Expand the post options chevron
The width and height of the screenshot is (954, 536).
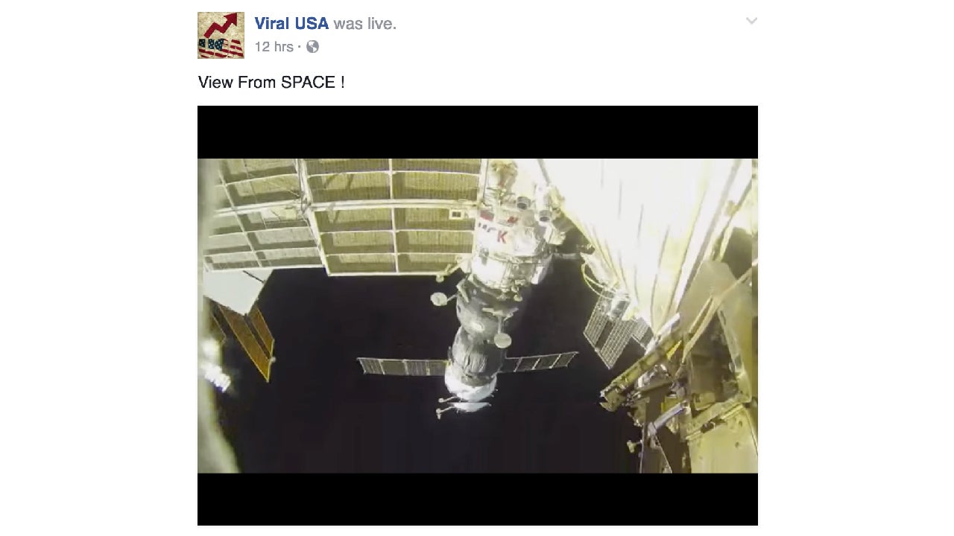tap(751, 21)
